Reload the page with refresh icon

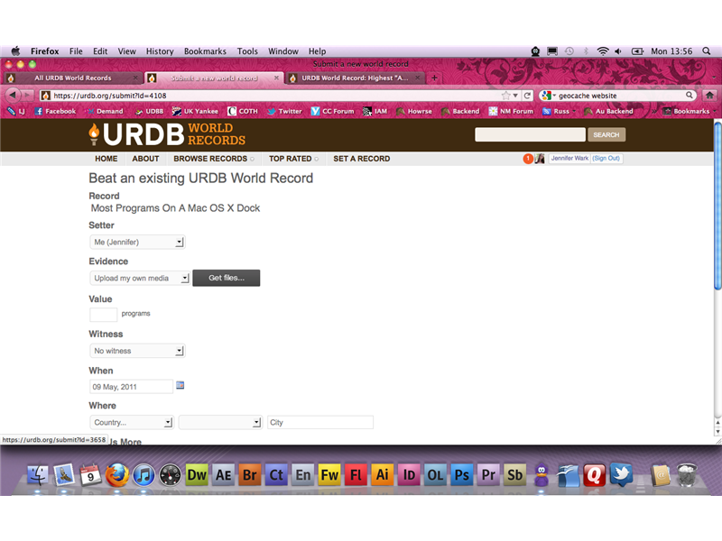pos(528,96)
